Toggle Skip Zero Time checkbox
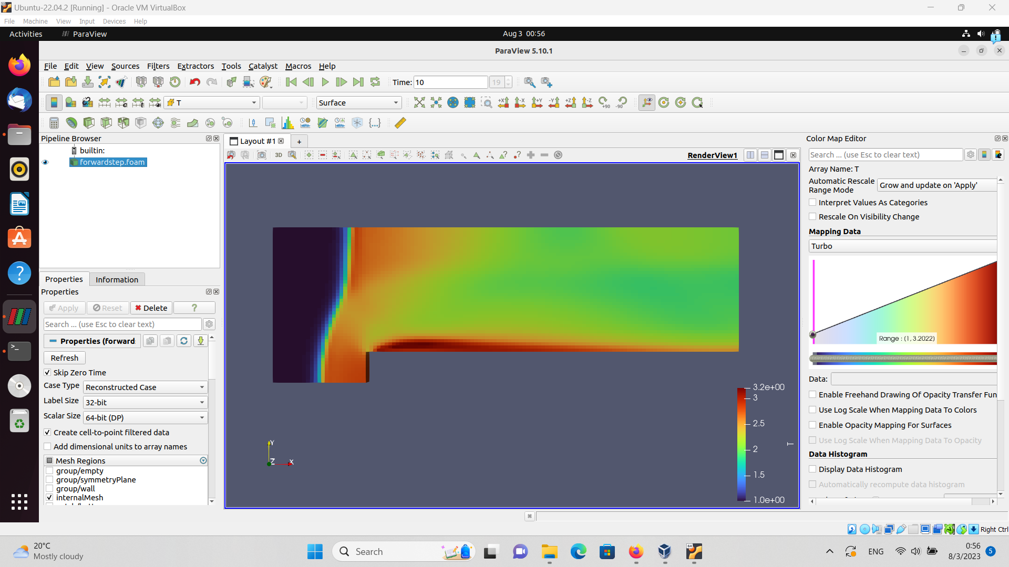Viewport: 1009px width, 567px height. click(48, 373)
